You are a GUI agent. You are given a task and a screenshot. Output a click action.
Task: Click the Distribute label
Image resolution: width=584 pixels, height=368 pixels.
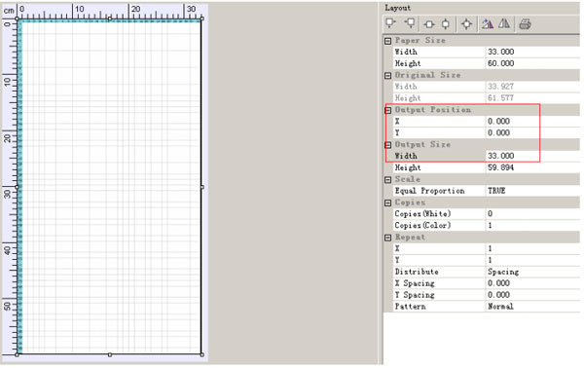pos(417,272)
